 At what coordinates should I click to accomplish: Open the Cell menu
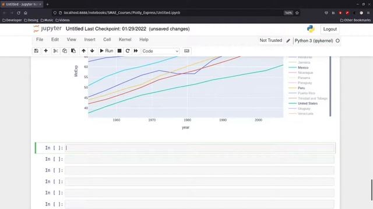click(107, 39)
